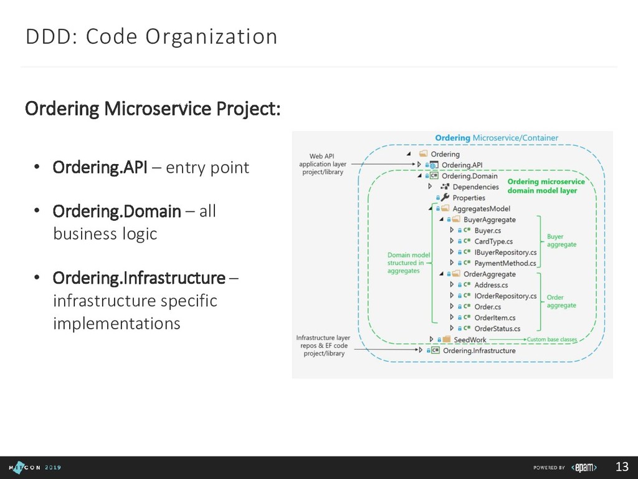Screen dimensions: 638x479
Task: Collapse the Ordering.Domain project arrow
Action: pos(419,176)
